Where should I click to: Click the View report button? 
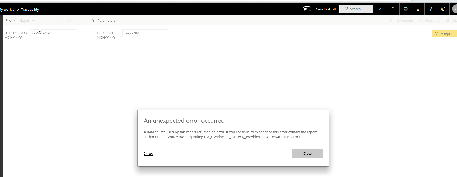tap(445, 34)
